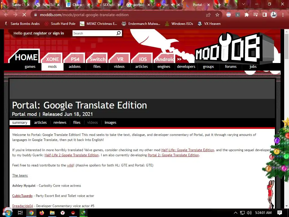Open the Windows ISOs bookmark
Screen dimensions: 289x217
(x=179, y=24)
